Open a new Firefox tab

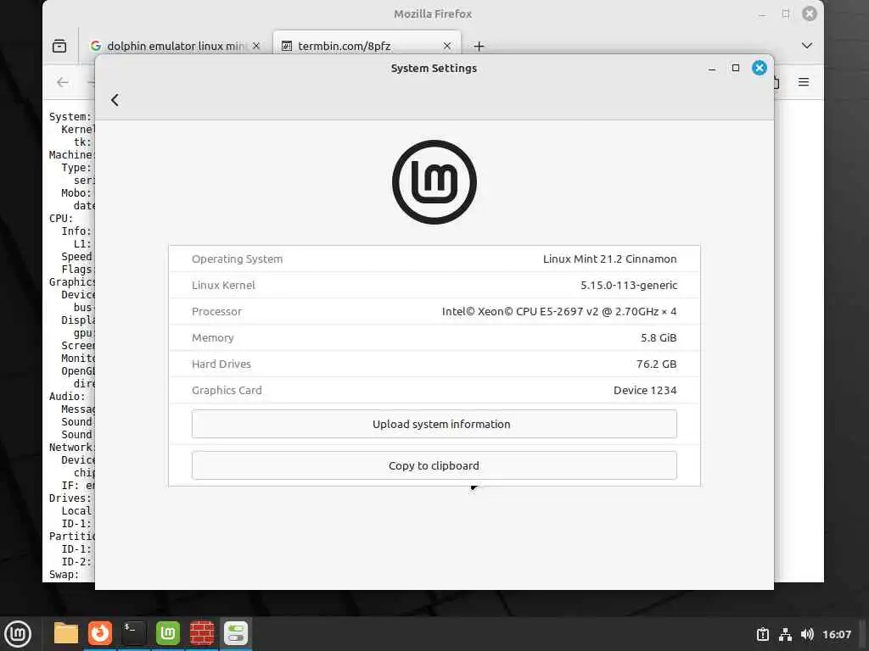pos(479,46)
